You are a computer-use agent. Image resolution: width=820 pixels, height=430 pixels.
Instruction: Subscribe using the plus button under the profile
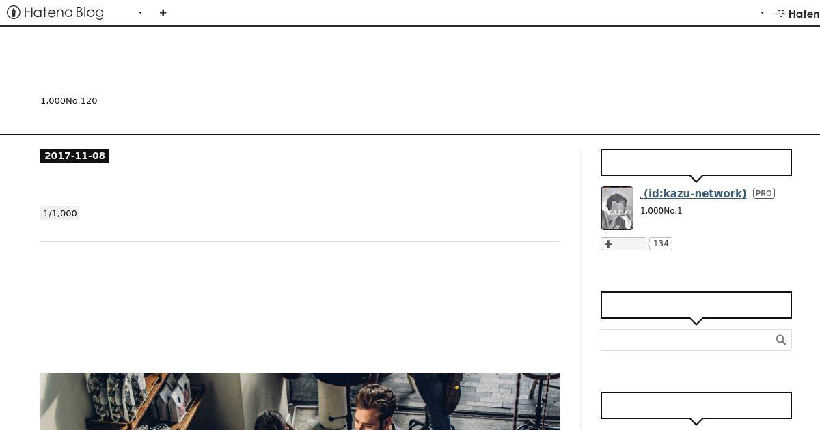[623, 244]
